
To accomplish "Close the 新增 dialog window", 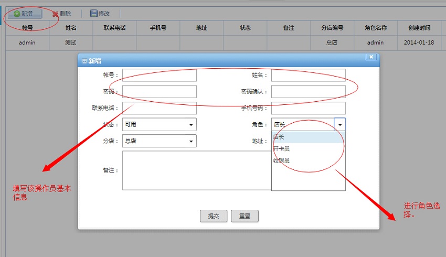I will (x=371, y=57).
